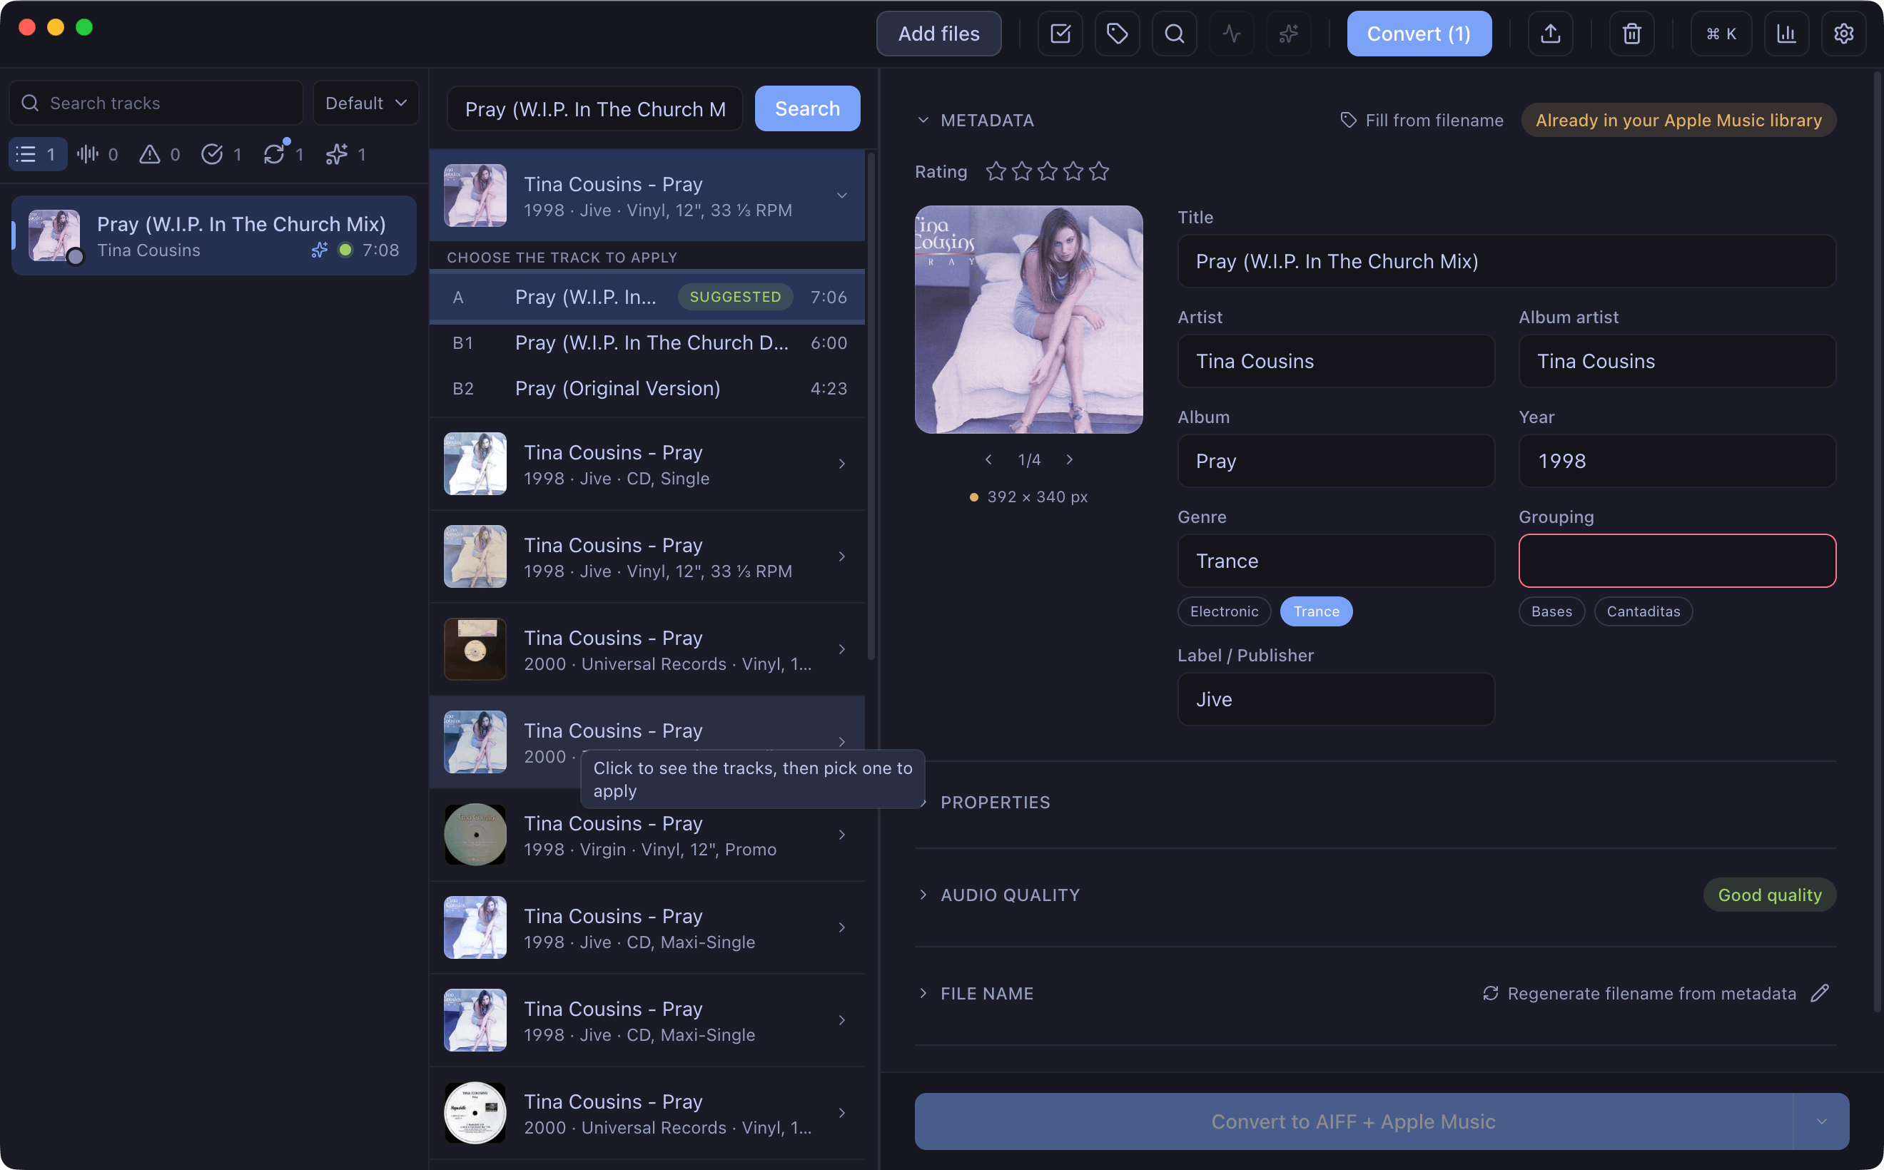Screen dimensions: 1884x1170
Task: Toggle the Cantaditas grouping chip
Action: 1644,611
